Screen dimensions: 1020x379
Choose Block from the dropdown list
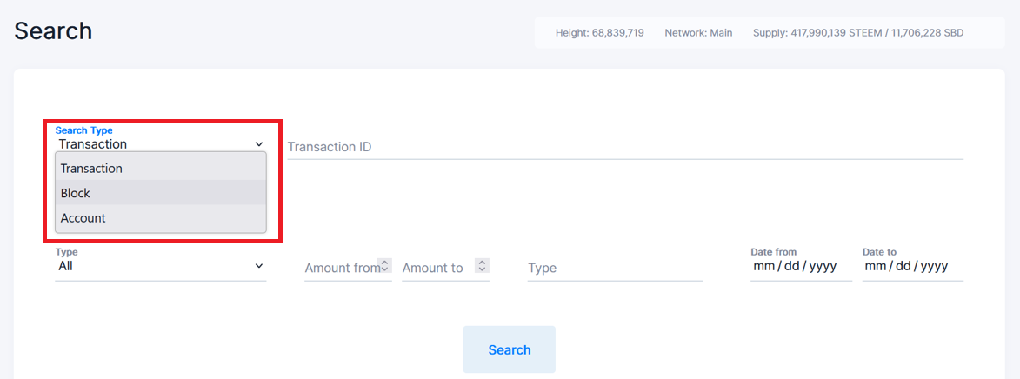(x=161, y=193)
